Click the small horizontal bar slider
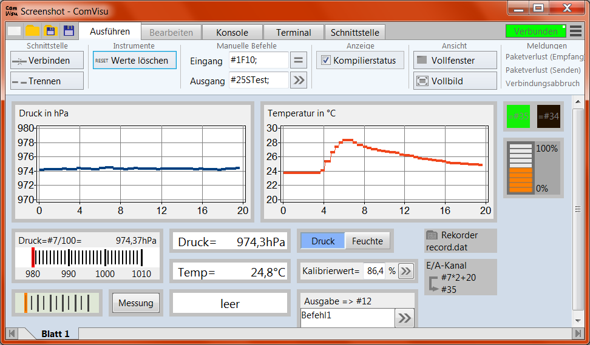 (x=56, y=303)
